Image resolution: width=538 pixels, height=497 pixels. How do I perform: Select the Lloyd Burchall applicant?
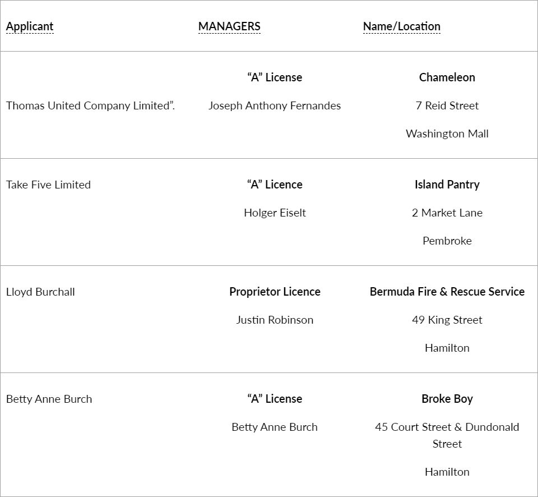(x=40, y=292)
